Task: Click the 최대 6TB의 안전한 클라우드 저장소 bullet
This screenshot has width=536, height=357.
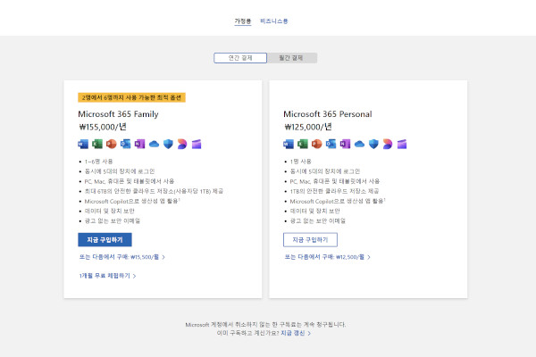Action: [x=154, y=191]
